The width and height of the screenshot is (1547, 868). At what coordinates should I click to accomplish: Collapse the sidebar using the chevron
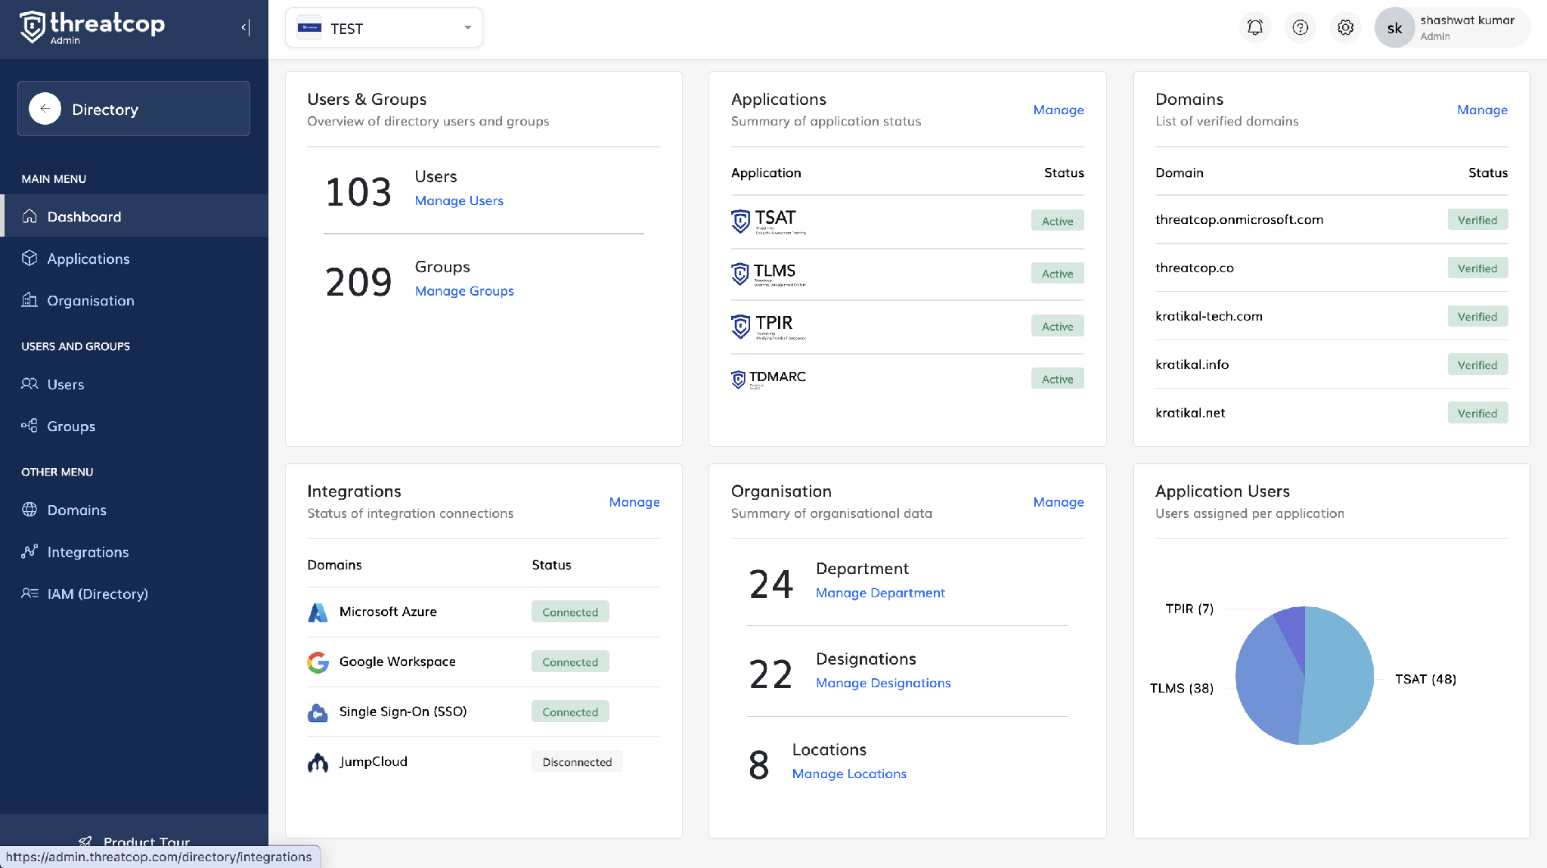pyautogui.click(x=246, y=28)
